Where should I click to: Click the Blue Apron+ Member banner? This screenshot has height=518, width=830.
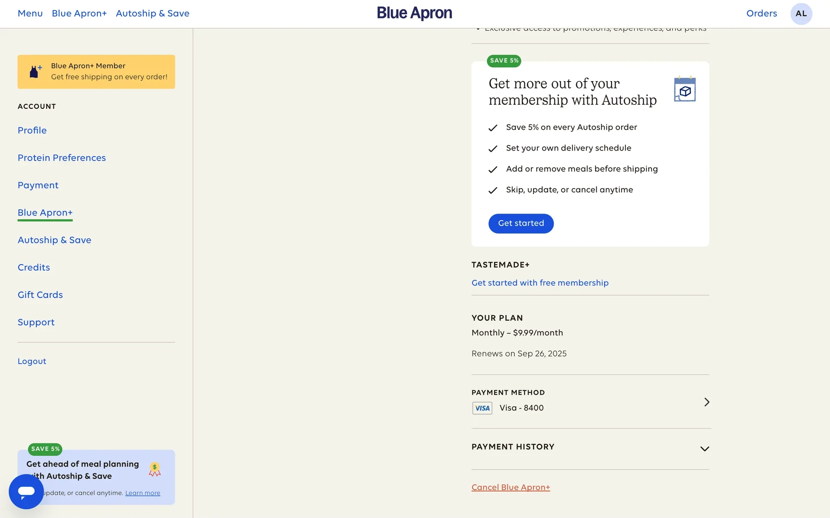(96, 72)
